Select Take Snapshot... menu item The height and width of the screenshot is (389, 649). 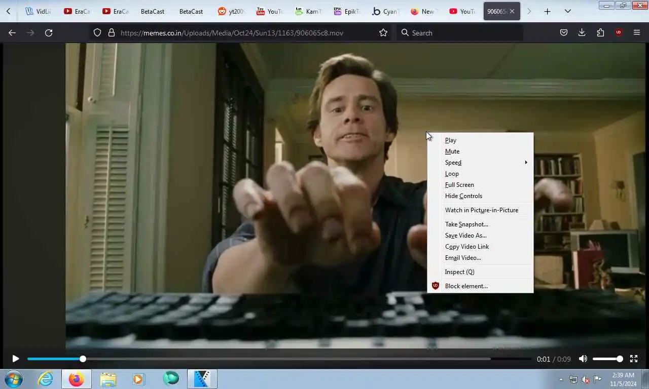[480, 224]
